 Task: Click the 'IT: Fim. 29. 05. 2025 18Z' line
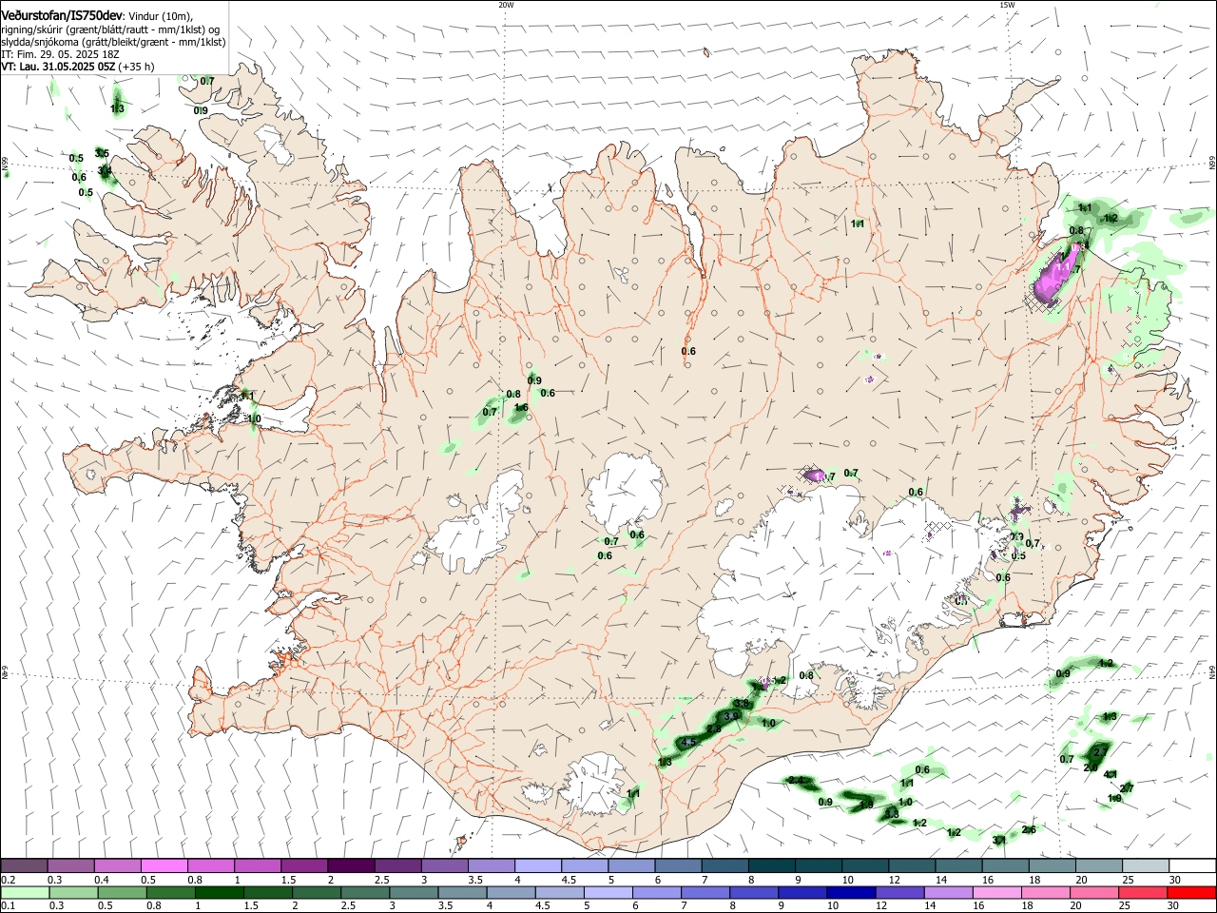60,54
